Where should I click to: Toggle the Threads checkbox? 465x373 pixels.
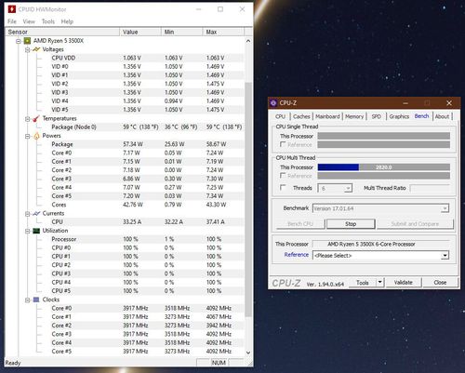pyautogui.click(x=283, y=187)
